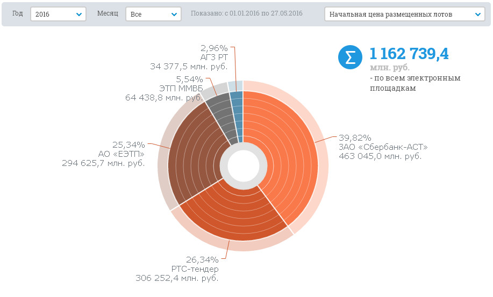Click the 463 045,0 млн. руб. value
Image resolution: width=493 pixels, height=297 pixels.
click(380, 156)
